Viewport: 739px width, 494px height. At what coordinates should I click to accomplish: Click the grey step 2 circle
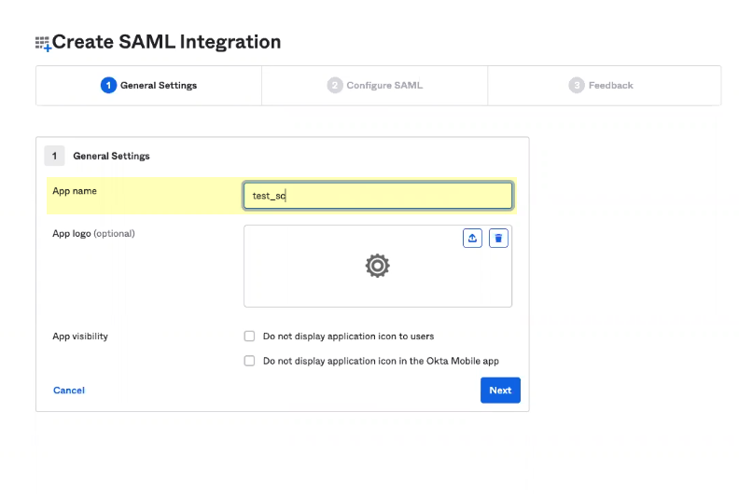tap(335, 86)
